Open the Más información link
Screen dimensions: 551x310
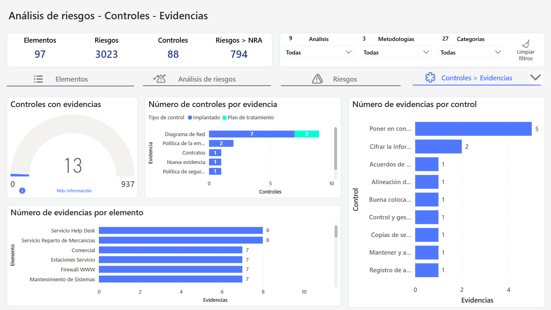click(x=74, y=191)
